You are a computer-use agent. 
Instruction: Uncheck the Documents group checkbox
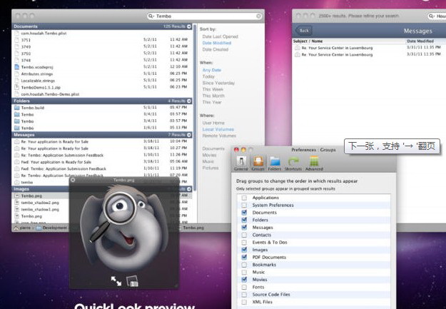point(245,213)
